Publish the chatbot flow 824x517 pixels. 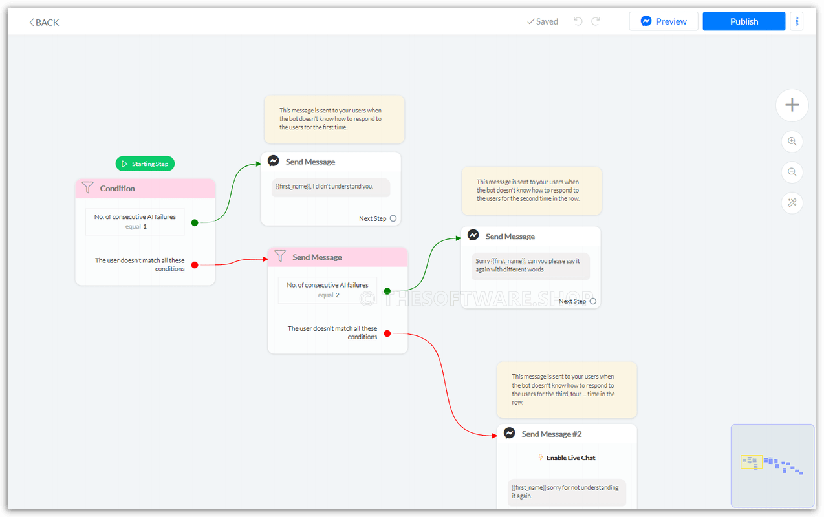(x=743, y=21)
